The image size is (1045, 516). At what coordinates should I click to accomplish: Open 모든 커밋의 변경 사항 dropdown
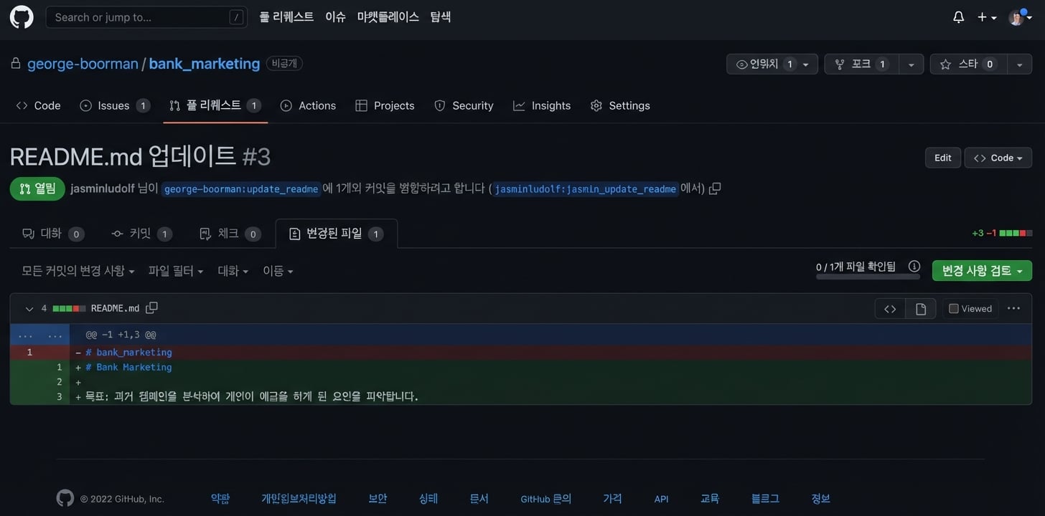point(78,271)
